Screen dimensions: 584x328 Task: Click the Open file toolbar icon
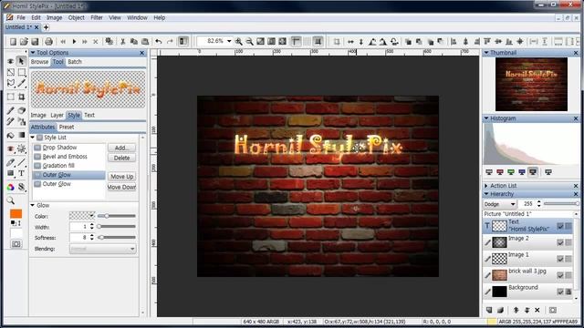pos(24,41)
